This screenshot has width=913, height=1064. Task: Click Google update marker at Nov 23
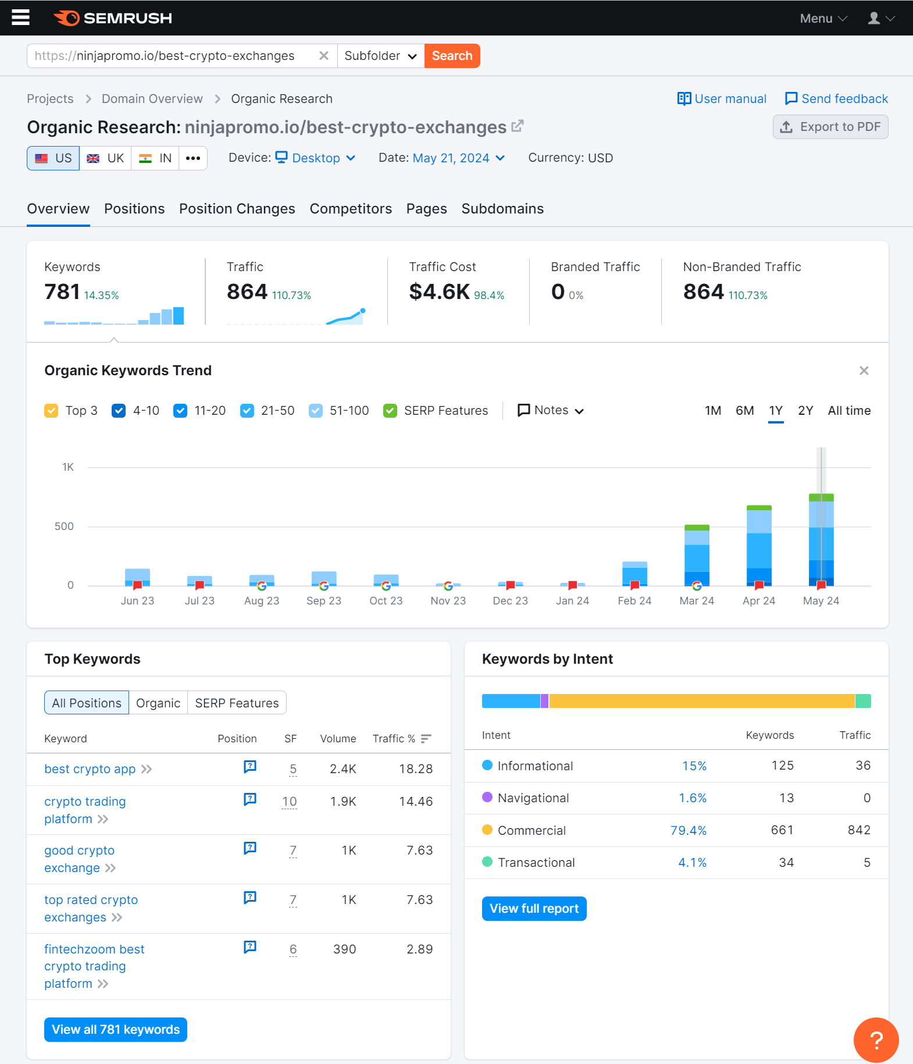click(448, 586)
